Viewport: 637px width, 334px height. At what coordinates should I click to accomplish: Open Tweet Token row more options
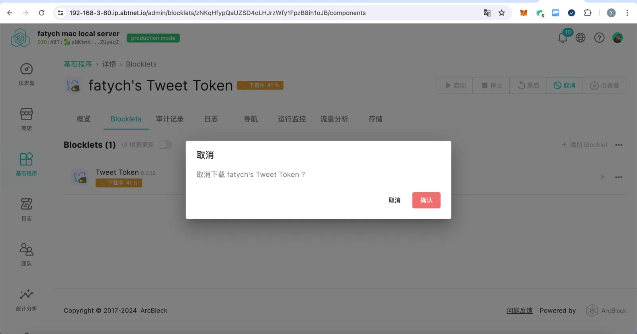[x=619, y=177]
